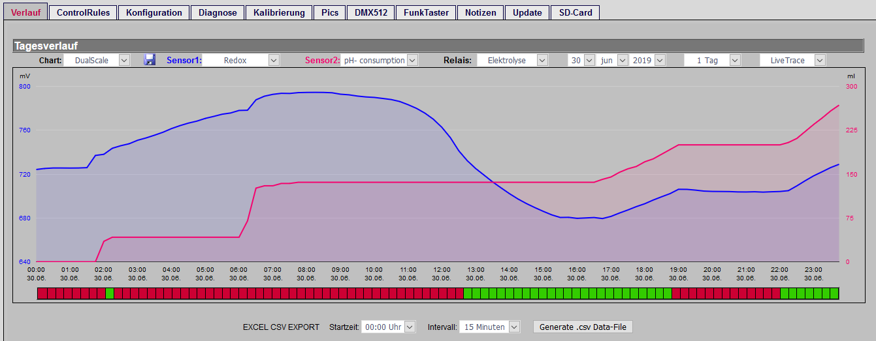Go to the Kalibrierung tab

tap(279, 12)
